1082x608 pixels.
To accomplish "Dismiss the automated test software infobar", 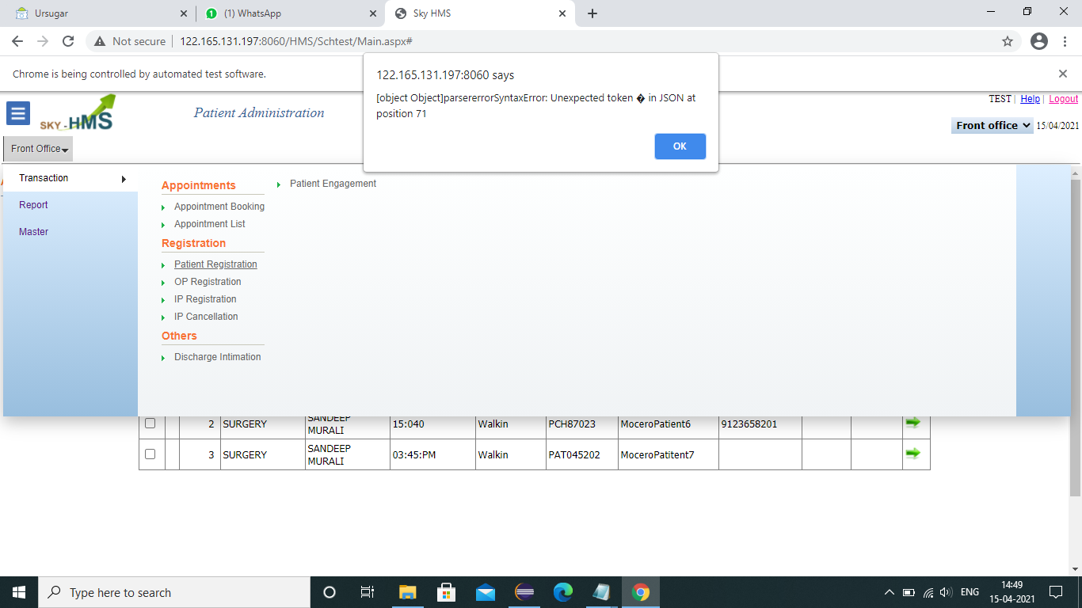I will [x=1063, y=74].
